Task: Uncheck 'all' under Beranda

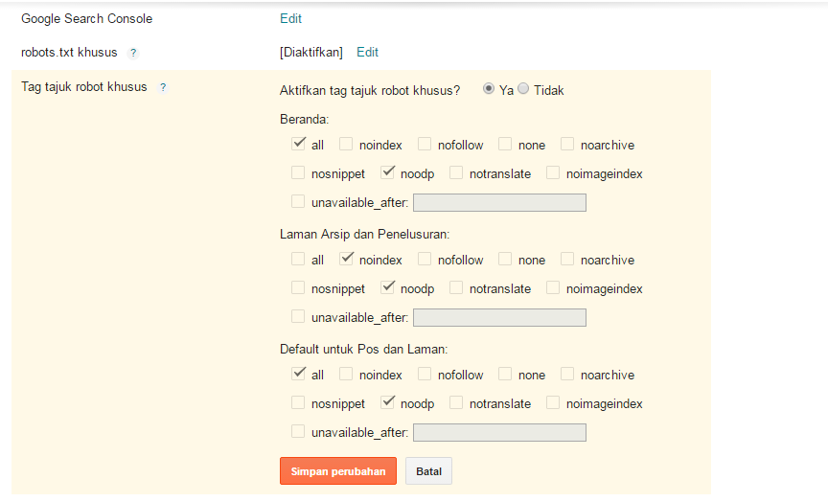Action: tap(298, 144)
